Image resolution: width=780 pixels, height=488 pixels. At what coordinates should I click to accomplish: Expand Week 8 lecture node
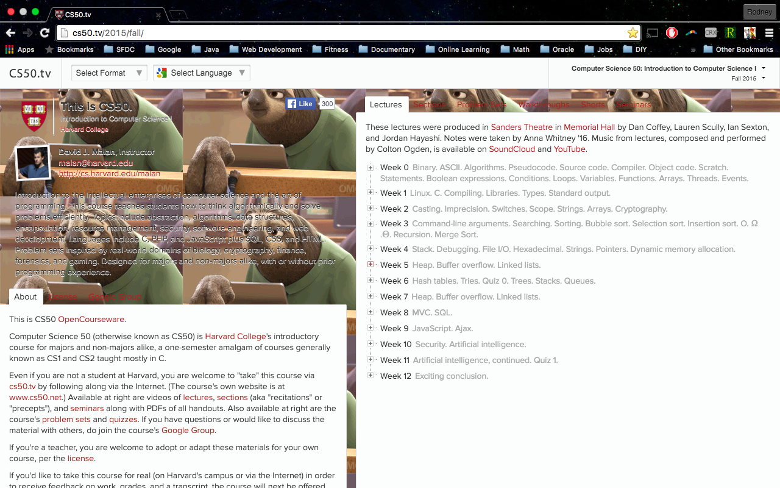(x=370, y=312)
